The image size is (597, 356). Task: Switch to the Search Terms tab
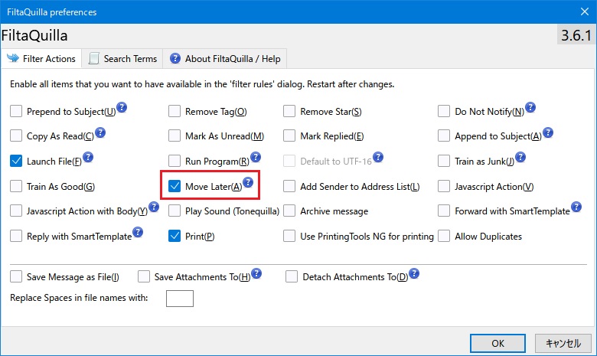coord(122,58)
